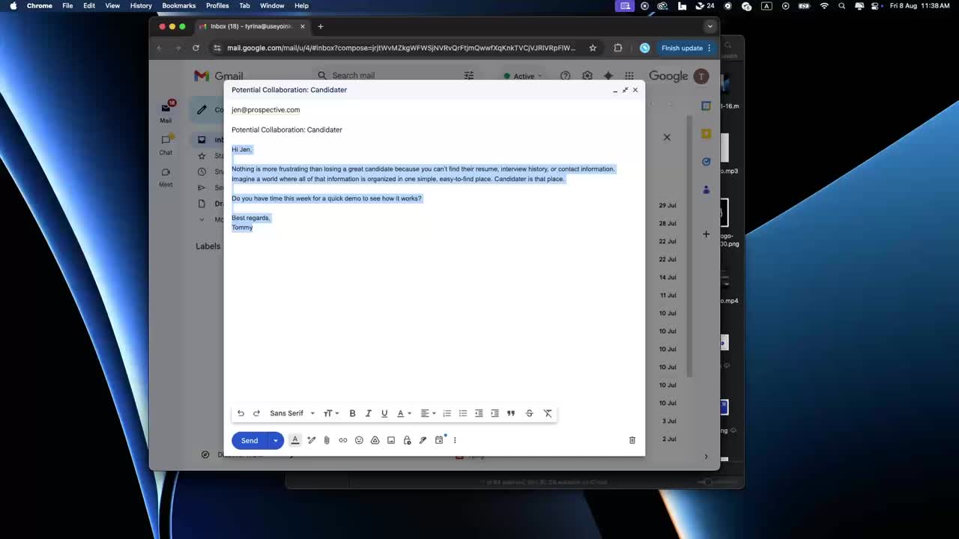Open the Google apps grid
Image resolution: width=959 pixels, height=539 pixels.
(629, 76)
